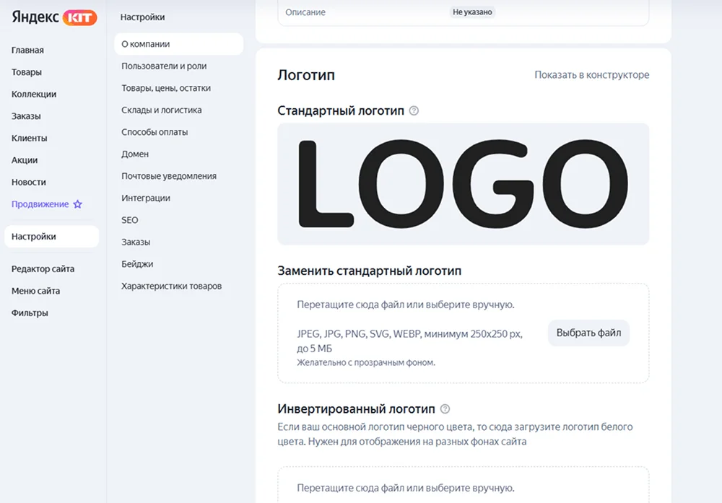Click the Описание field label
The width and height of the screenshot is (722, 503).
(305, 12)
